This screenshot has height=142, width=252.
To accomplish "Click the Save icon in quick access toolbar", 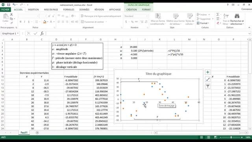I will (9, 5).
